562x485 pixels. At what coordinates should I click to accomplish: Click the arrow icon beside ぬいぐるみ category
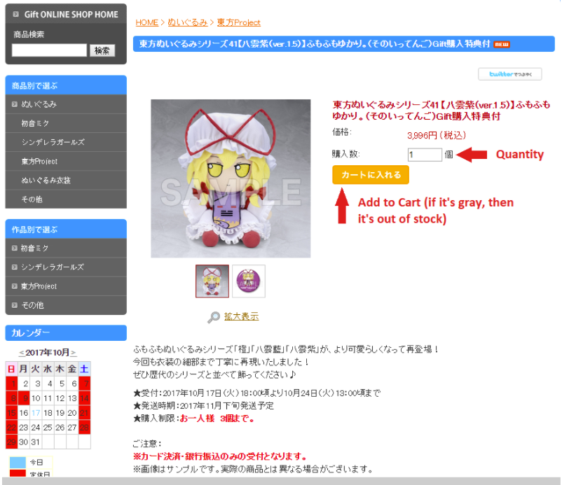click(x=14, y=104)
